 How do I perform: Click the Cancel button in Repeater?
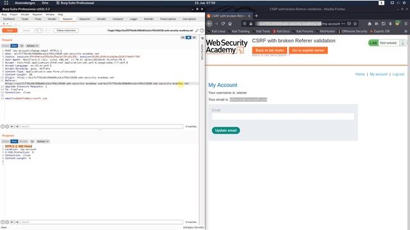pos(26,31)
